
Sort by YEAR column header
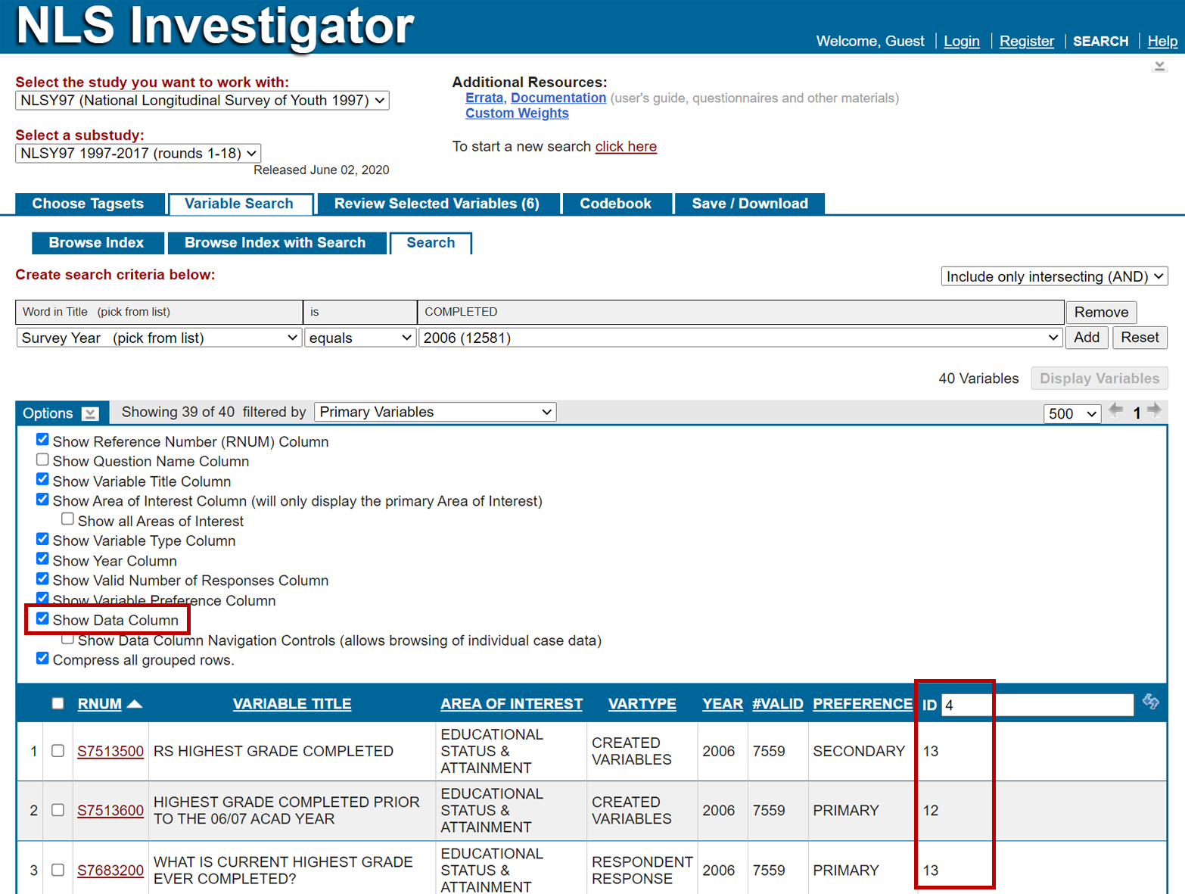723,704
